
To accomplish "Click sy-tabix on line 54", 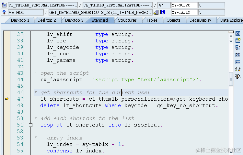I will pos(95,144).
